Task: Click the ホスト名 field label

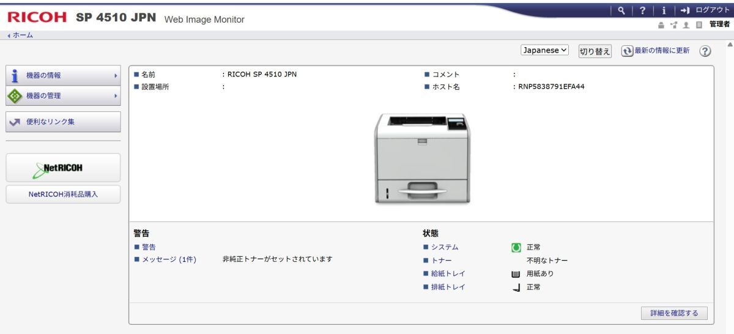Action: [446, 87]
